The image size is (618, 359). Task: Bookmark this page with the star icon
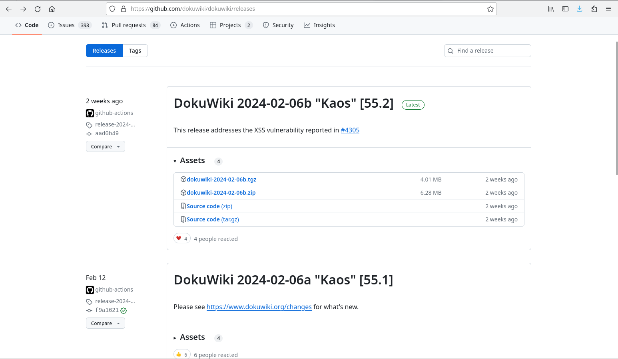(x=490, y=9)
